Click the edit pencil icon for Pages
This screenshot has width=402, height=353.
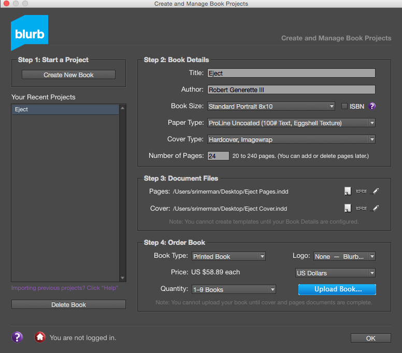pyautogui.click(x=375, y=191)
